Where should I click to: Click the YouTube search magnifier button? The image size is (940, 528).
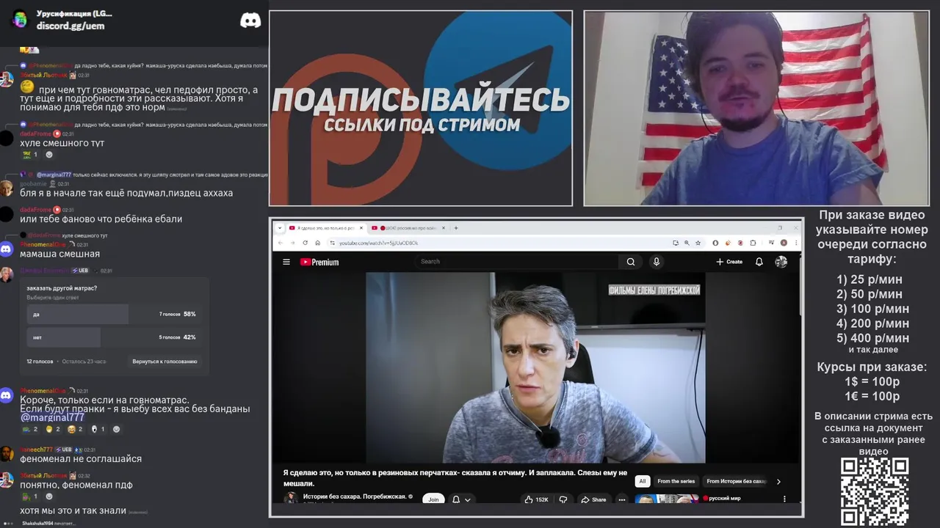[631, 262]
